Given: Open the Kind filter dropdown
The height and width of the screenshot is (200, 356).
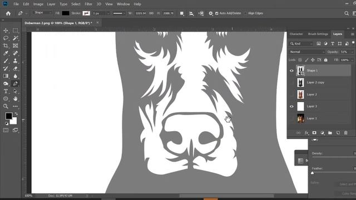Looking at the screenshot, I should tap(301, 43).
